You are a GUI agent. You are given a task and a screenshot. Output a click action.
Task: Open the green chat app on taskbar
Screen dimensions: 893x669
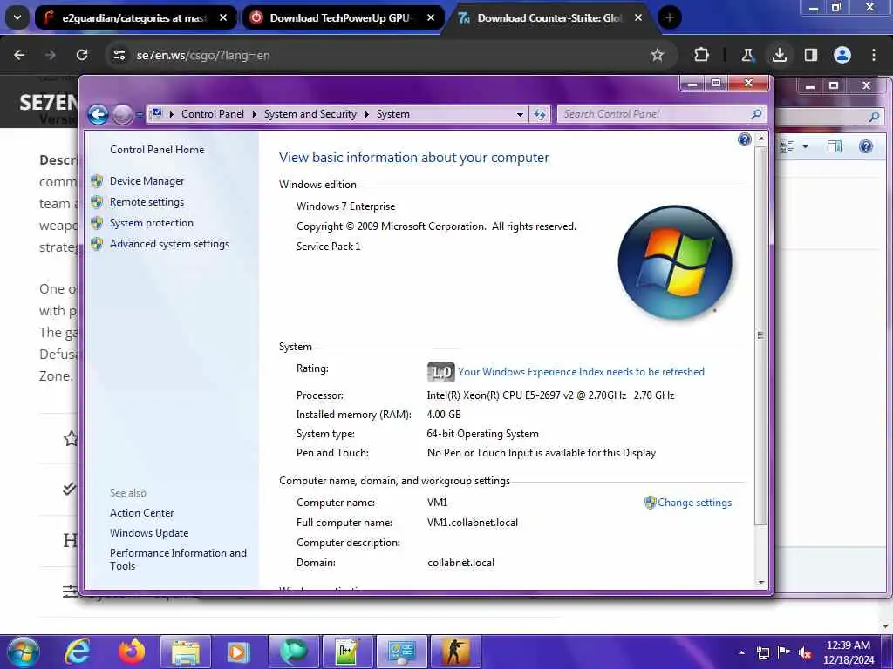point(293,652)
